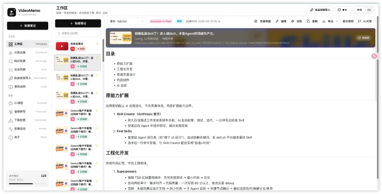
Task: Click the deepseek-v4-flash model tag
Action: coord(161,21)
